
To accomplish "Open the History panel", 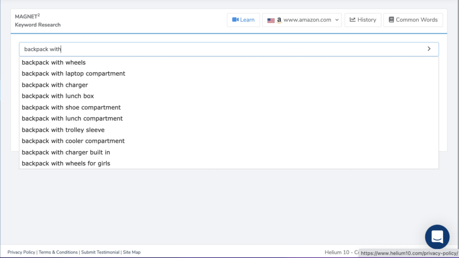I will [363, 20].
